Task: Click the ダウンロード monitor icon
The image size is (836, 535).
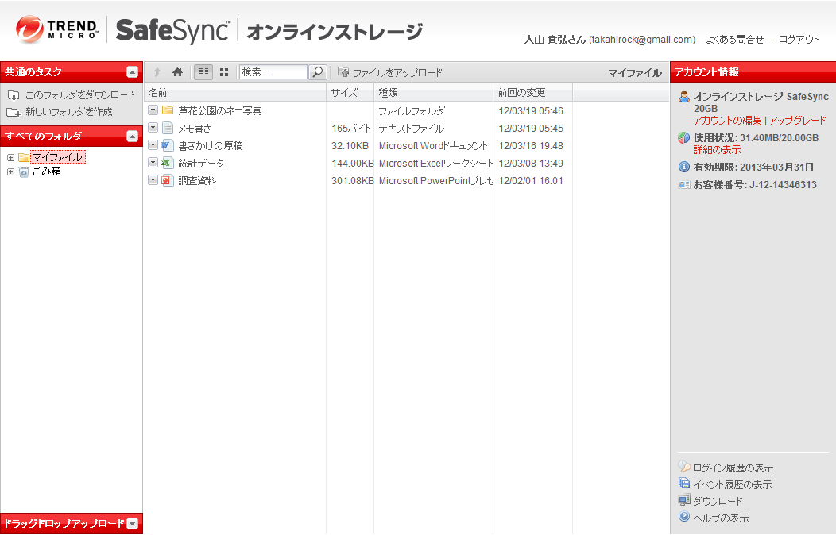Action: coord(684,501)
